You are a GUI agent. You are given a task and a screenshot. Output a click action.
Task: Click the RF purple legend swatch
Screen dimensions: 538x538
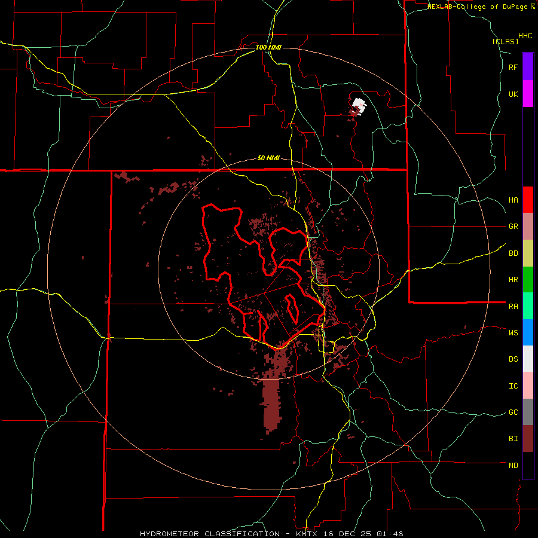pos(528,67)
